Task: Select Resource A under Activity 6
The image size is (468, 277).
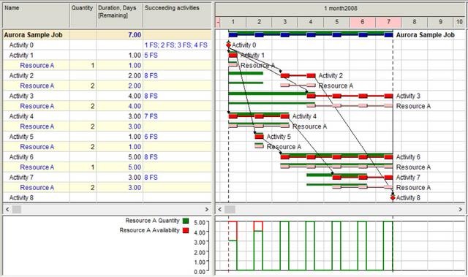Action: 37,167
